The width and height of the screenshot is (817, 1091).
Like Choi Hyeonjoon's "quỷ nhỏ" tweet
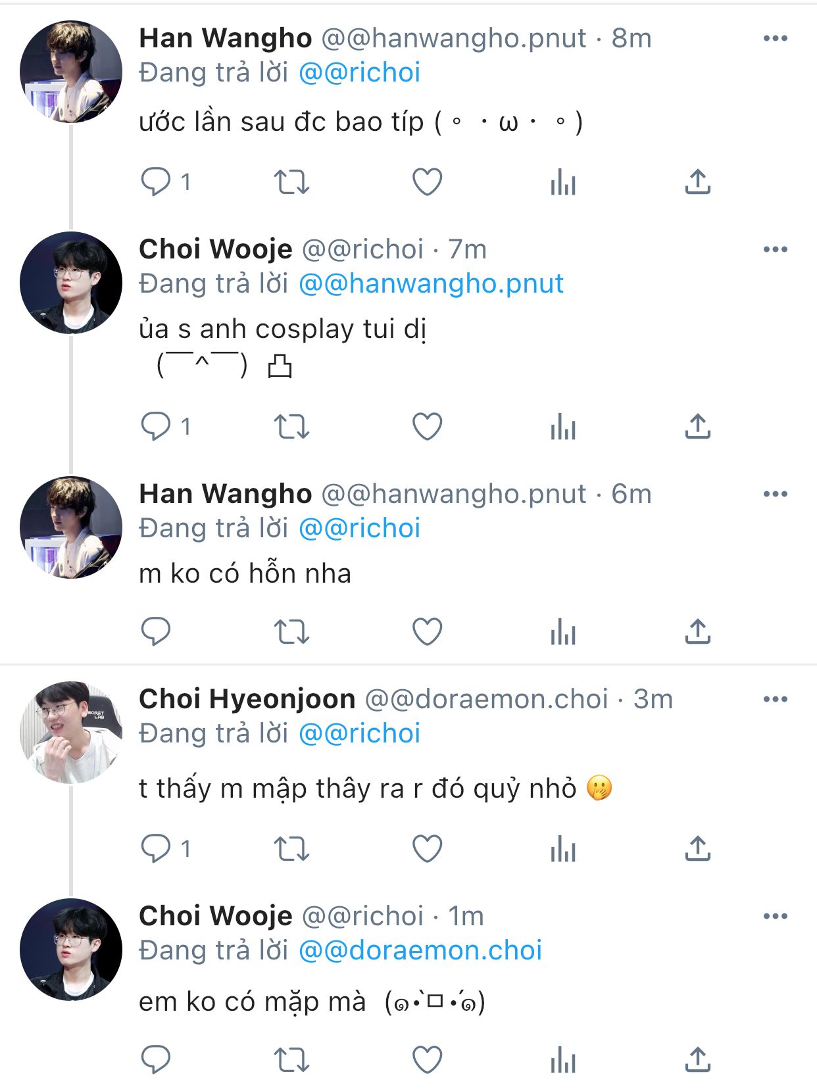coord(427,848)
